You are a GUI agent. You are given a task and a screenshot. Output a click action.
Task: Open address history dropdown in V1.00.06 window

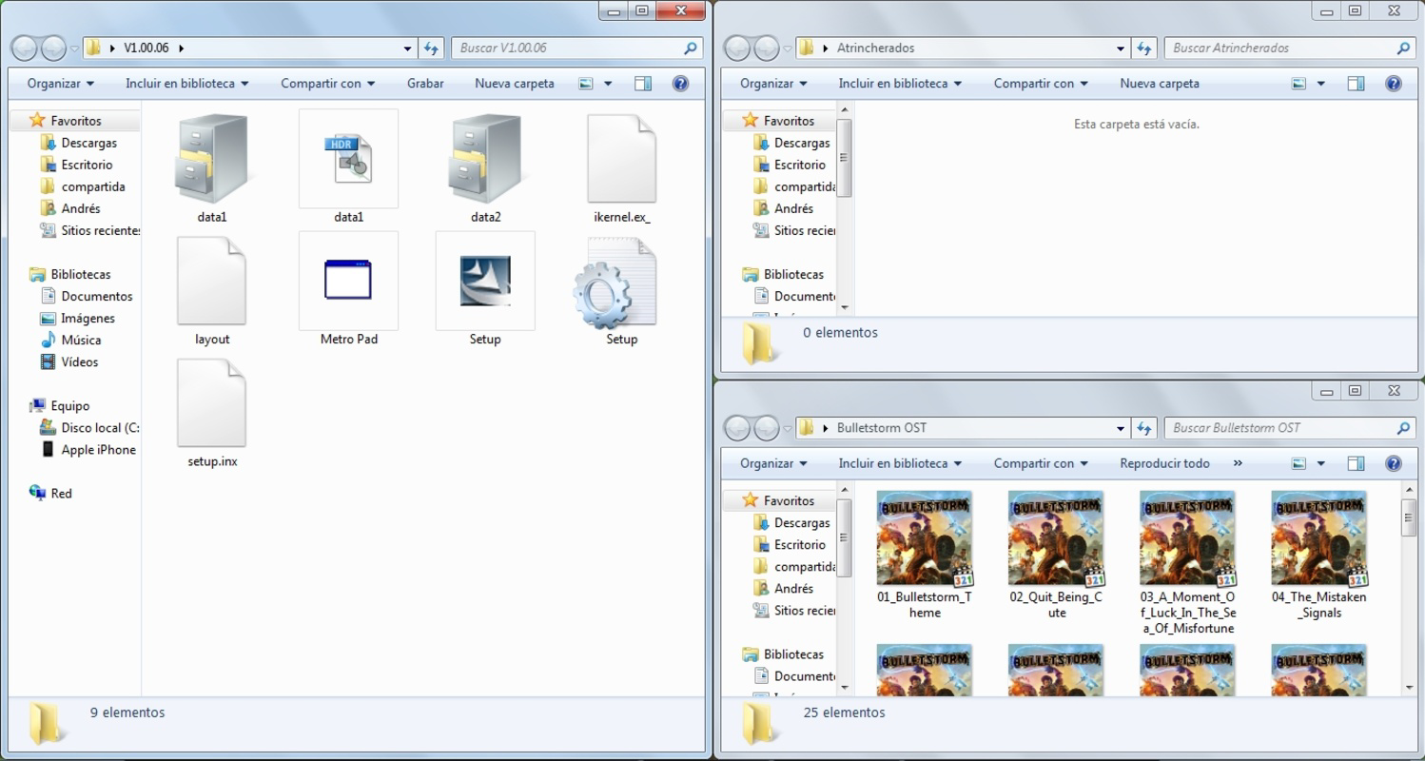[408, 48]
